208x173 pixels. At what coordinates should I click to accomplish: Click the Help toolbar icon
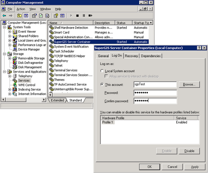tap(56, 16)
